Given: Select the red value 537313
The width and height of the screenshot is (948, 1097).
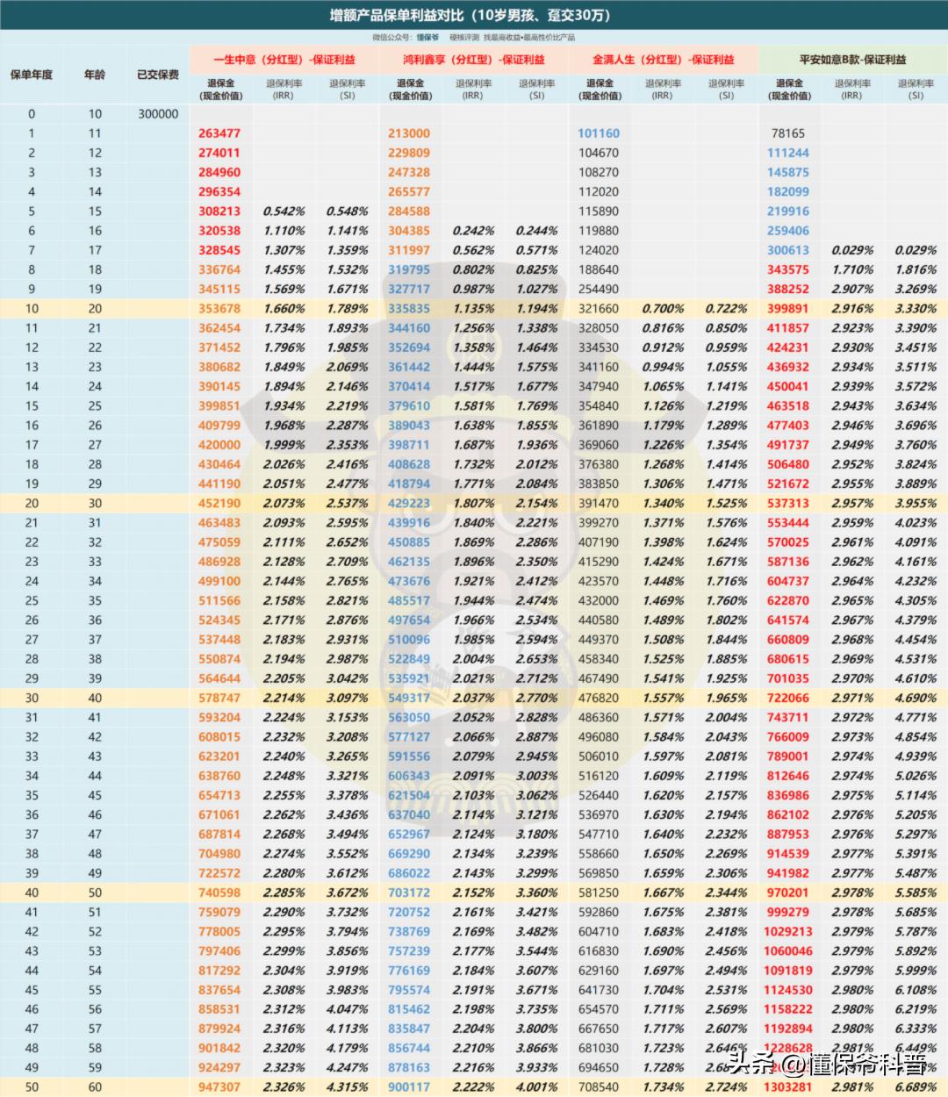Looking at the screenshot, I should coord(788,504).
